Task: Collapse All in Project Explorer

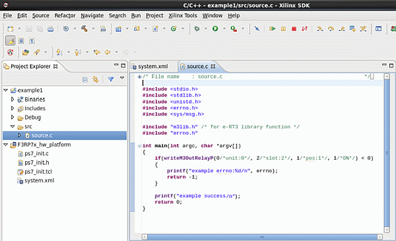Action: (x=85, y=80)
